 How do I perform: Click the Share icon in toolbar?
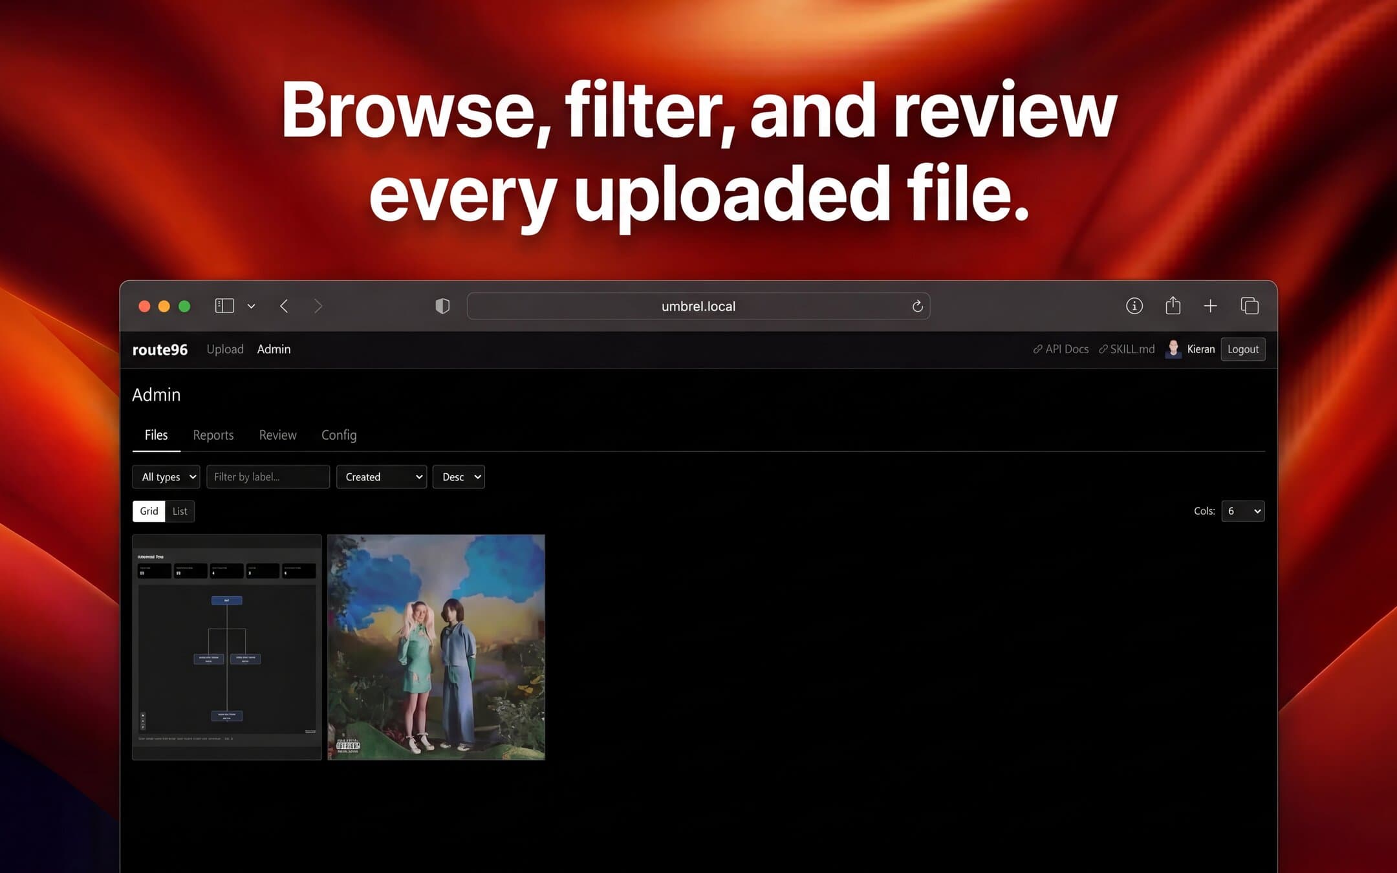(1173, 306)
